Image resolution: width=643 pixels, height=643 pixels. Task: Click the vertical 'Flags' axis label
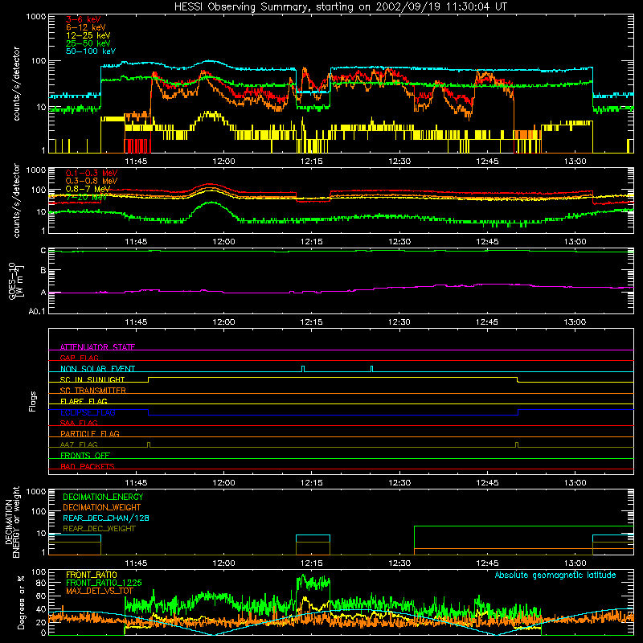(32, 401)
